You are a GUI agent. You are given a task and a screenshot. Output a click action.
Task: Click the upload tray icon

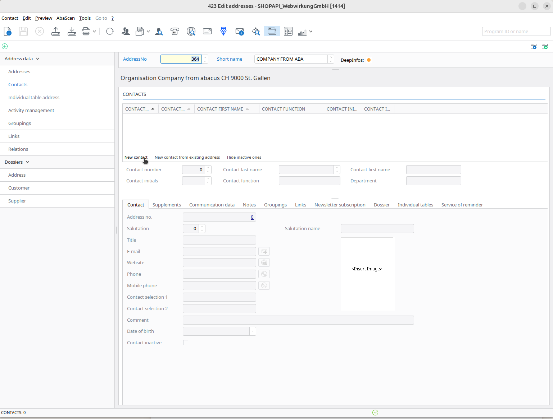pos(56,32)
